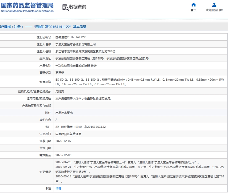This screenshot has width=228, height=194.
Task: Click the 注册证编号 row label
Action: click(x=44, y=37)
